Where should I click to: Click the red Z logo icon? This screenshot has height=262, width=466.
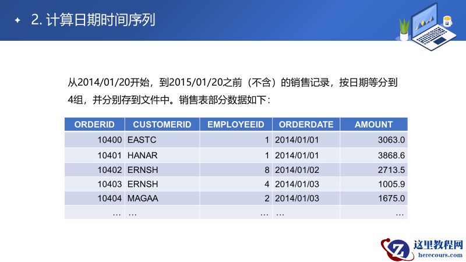point(397,249)
